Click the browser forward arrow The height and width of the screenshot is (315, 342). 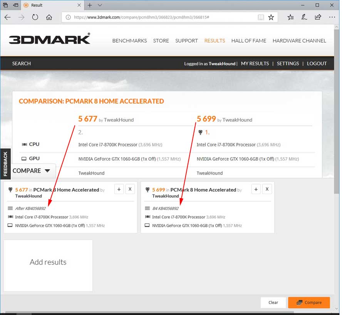point(22,17)
